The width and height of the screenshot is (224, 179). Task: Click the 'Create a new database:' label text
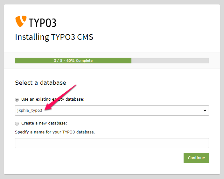[x=44, y=123]
